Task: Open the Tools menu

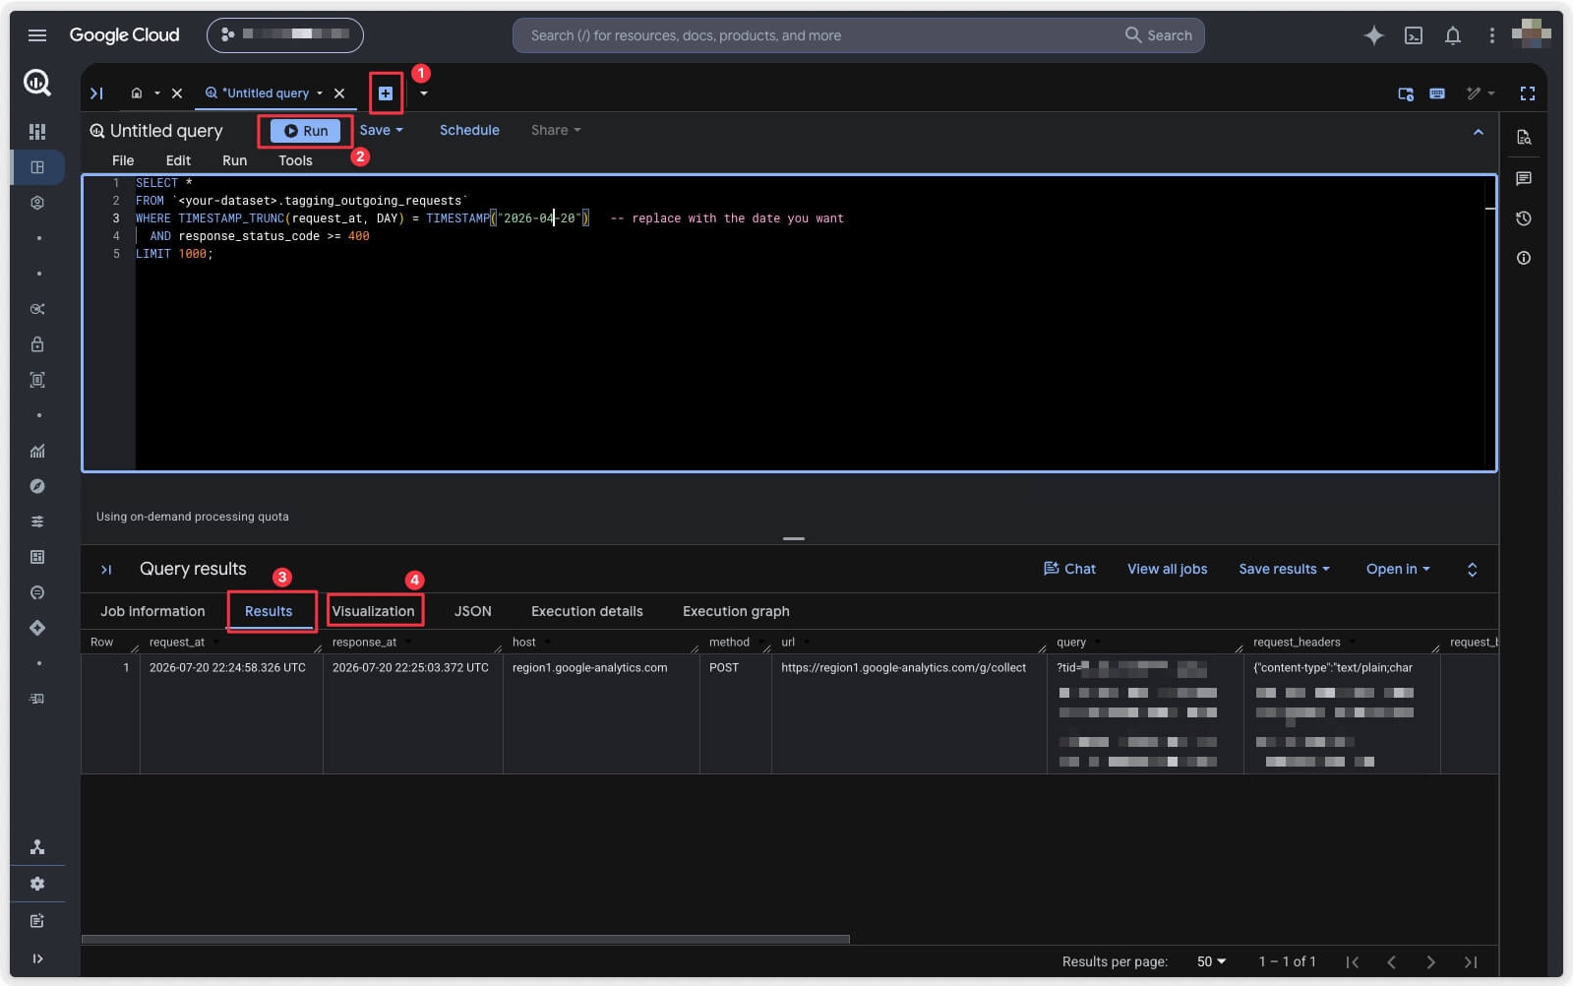Action: 295,160
